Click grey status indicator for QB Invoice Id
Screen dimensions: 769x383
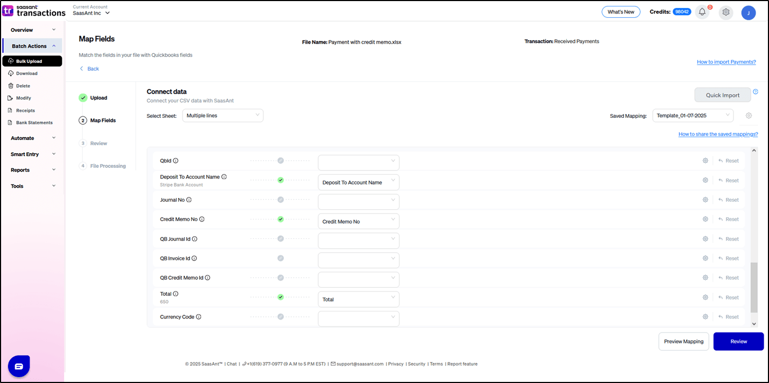pos(280,258)
